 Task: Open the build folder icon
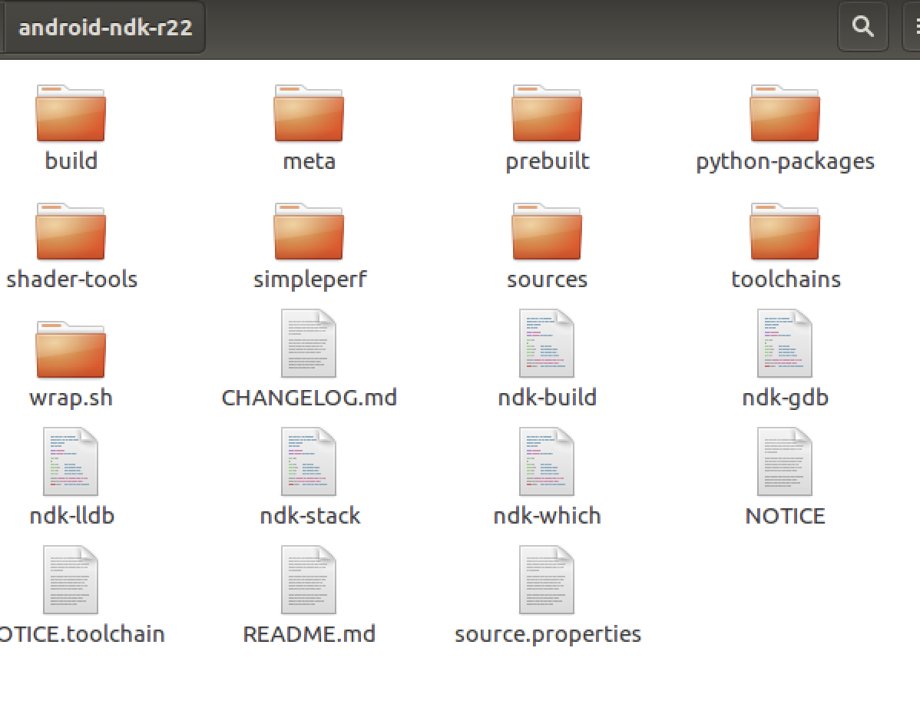coord(71,113)
